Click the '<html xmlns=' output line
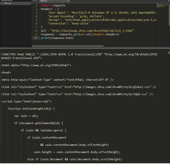The image size is (170, 164). pos(36,65)
